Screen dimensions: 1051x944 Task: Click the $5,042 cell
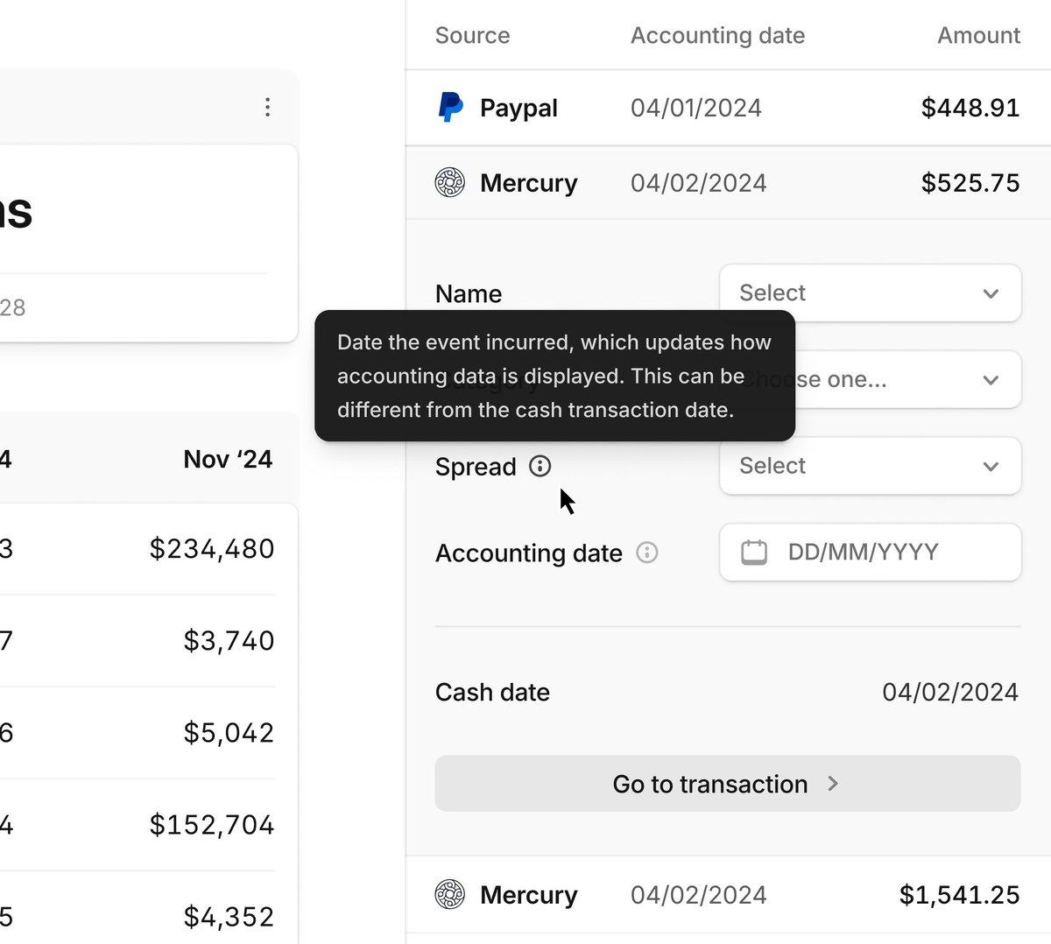point(229,732)
